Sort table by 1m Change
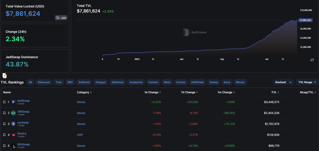 [226, 92]
